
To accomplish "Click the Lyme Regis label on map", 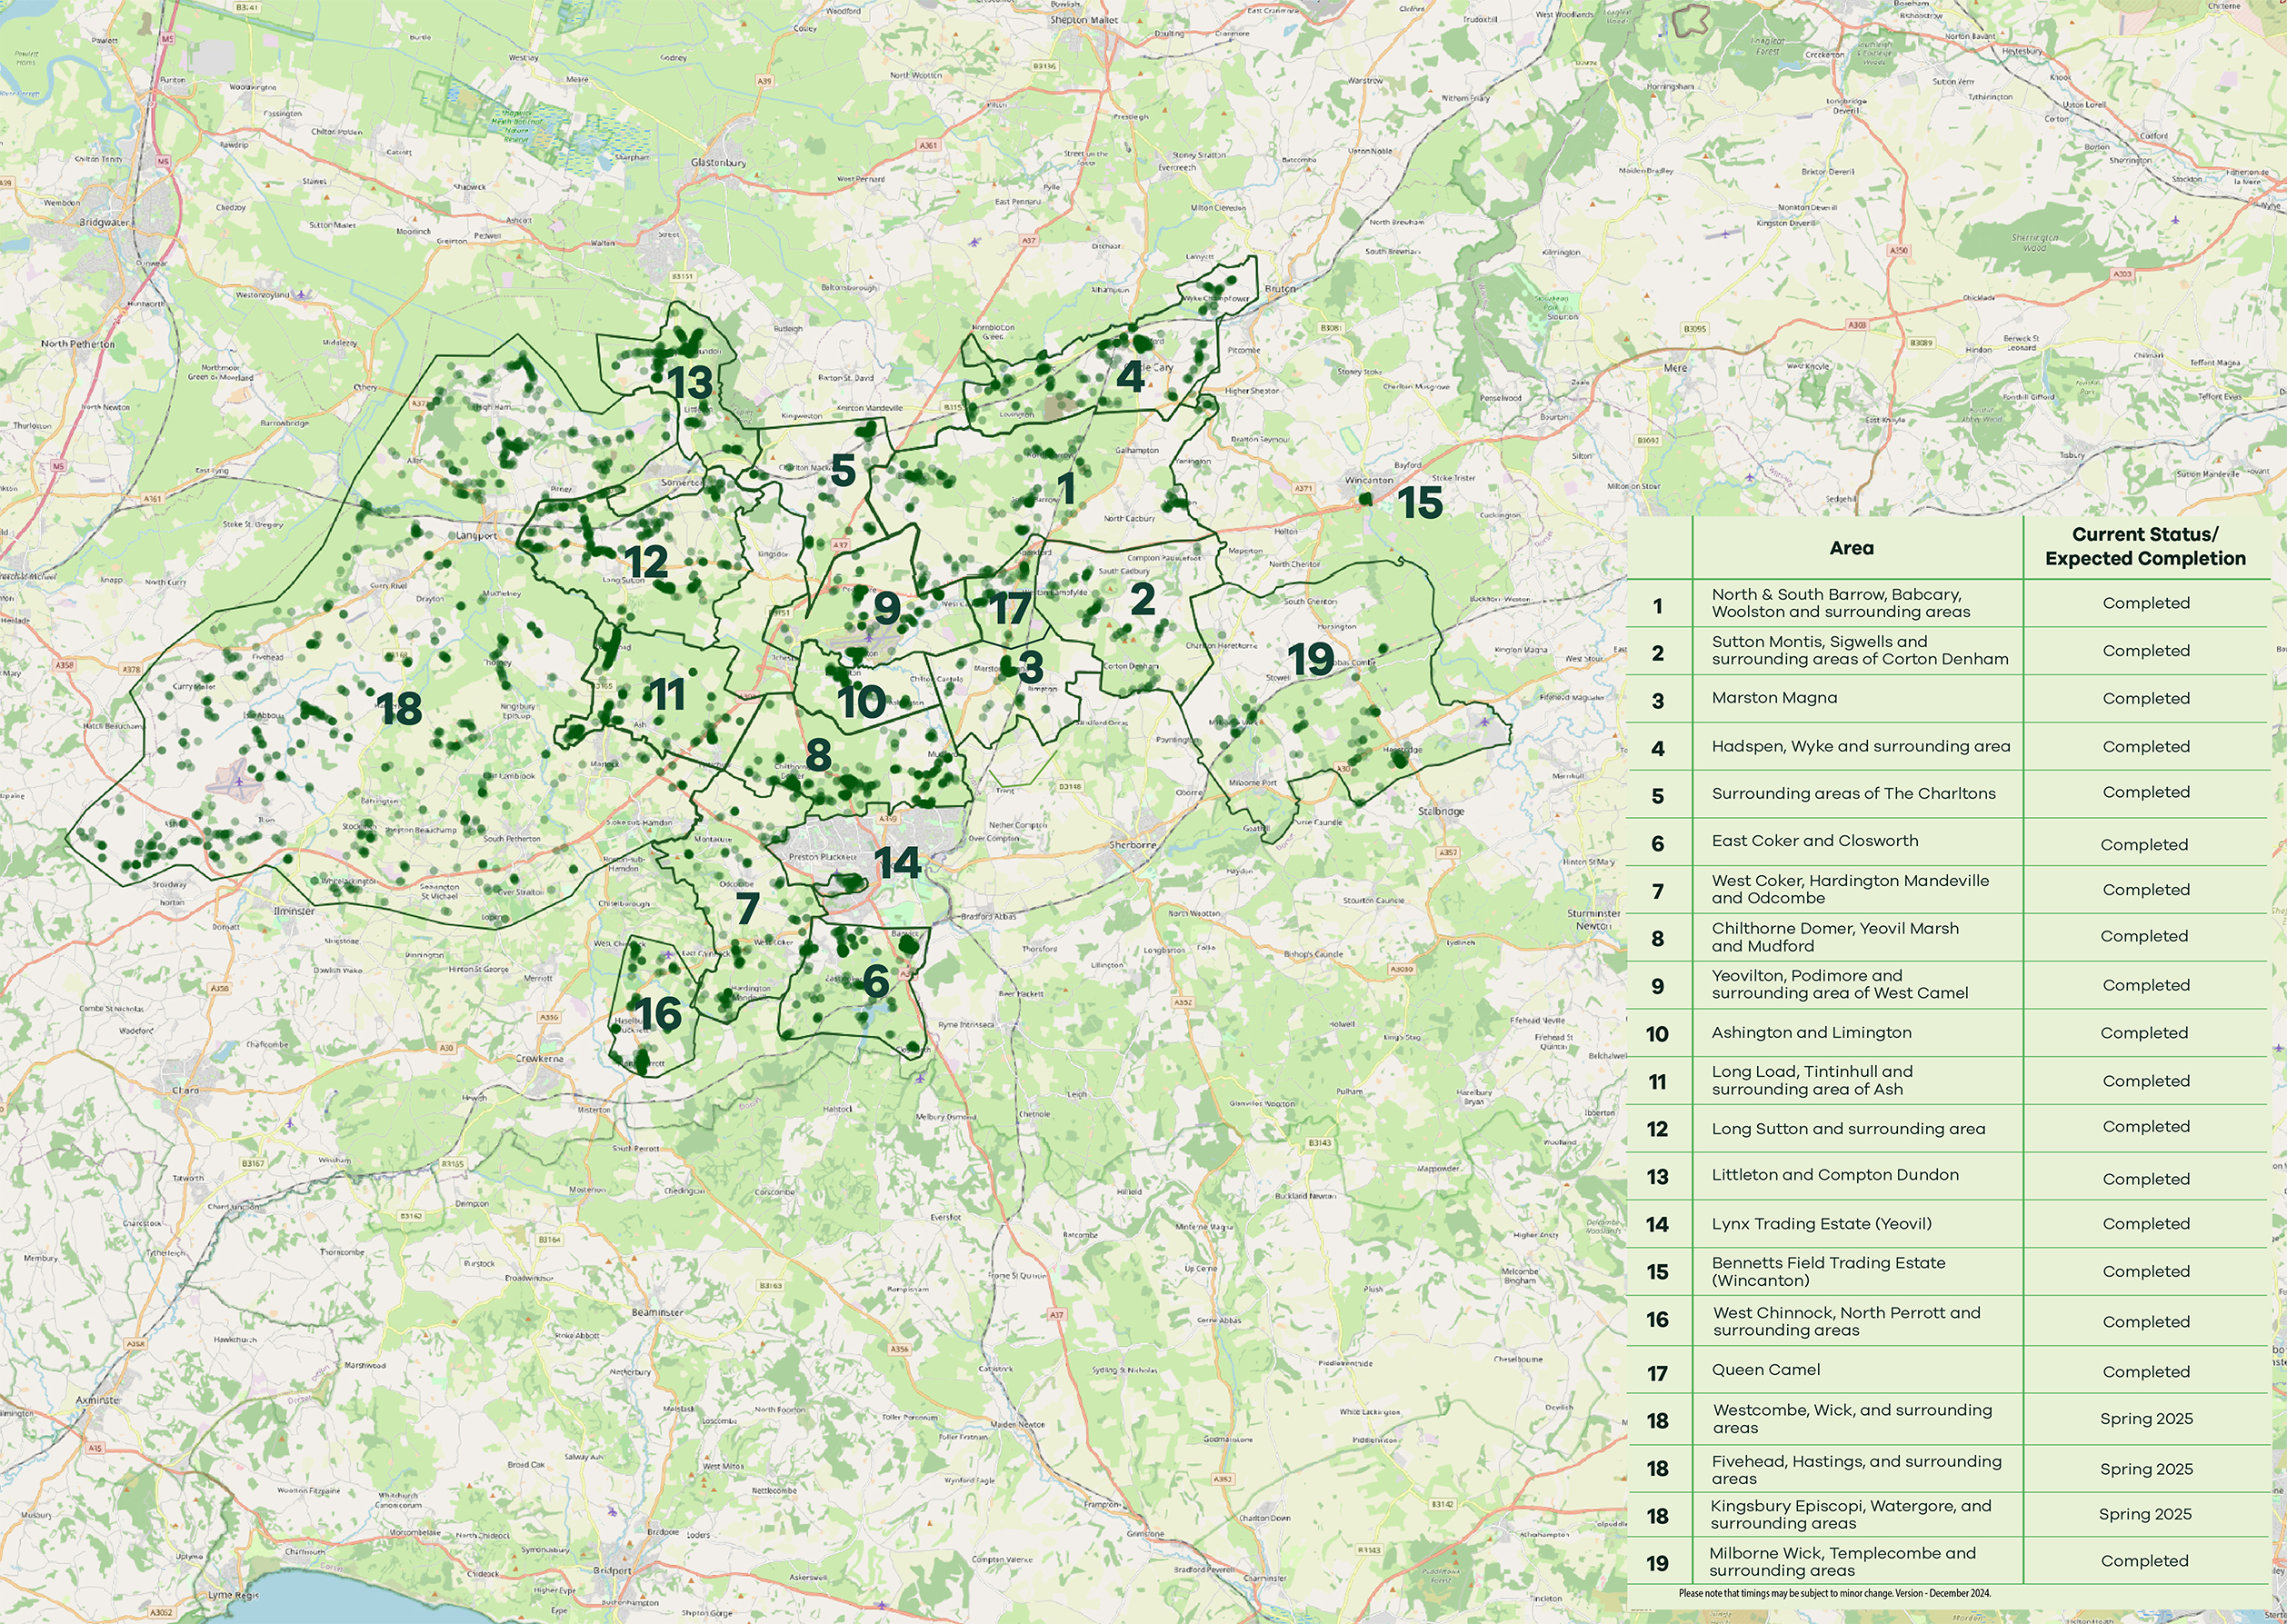I will point(234,1596).
